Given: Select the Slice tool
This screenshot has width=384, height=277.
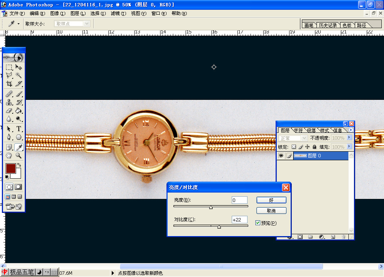Looking at the screenshot, I should click(x=19, y=84).
